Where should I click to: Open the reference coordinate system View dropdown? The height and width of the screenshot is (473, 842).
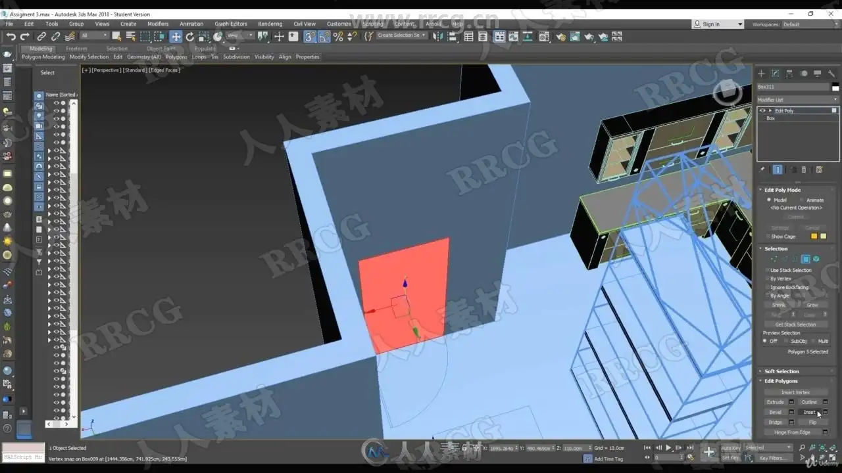click(x=240, y=35)
